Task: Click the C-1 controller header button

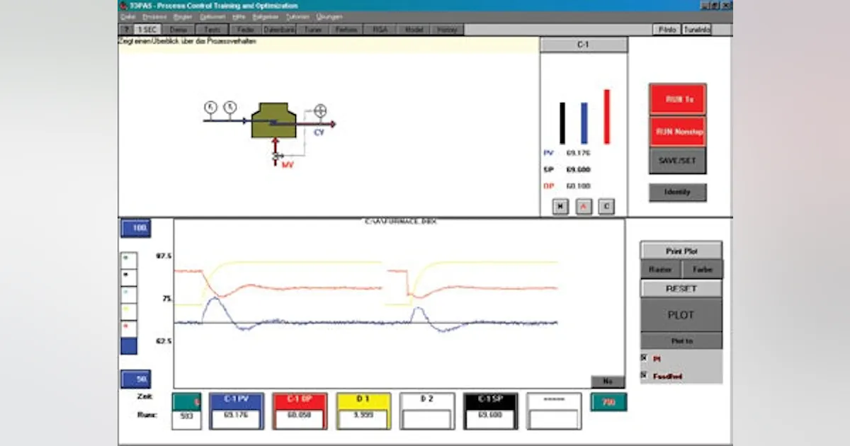Action: point(584,45)
